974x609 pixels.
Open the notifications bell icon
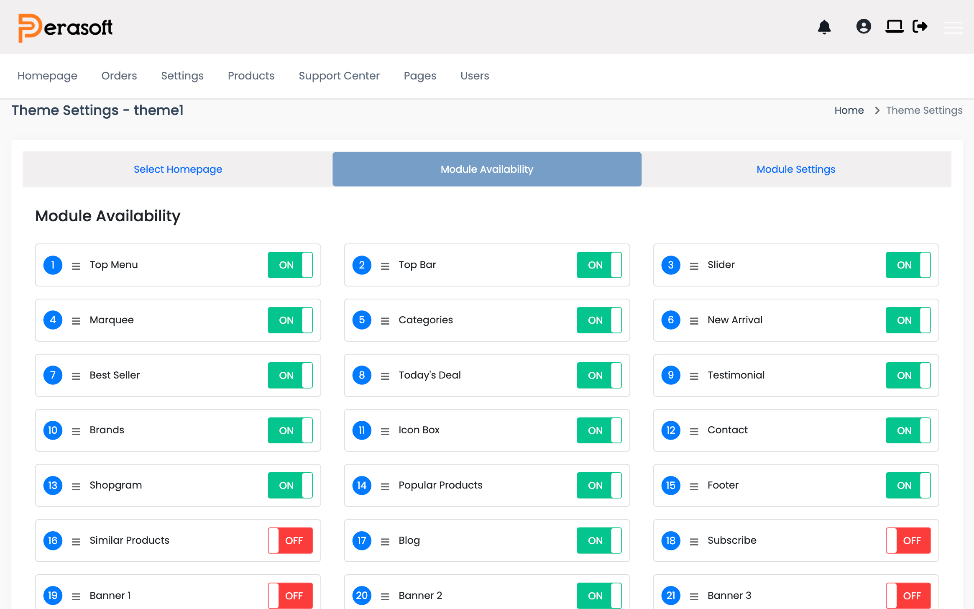(x=824, y=27)
